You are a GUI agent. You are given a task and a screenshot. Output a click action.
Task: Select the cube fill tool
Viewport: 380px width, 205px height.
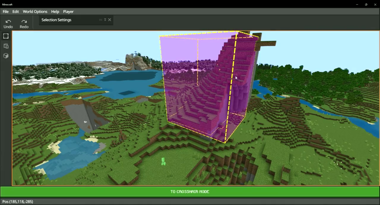(6, 56)
